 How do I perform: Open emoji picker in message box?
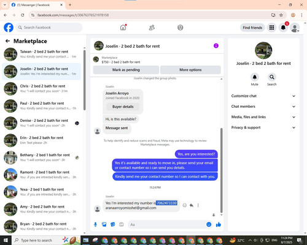coord(209,225)
